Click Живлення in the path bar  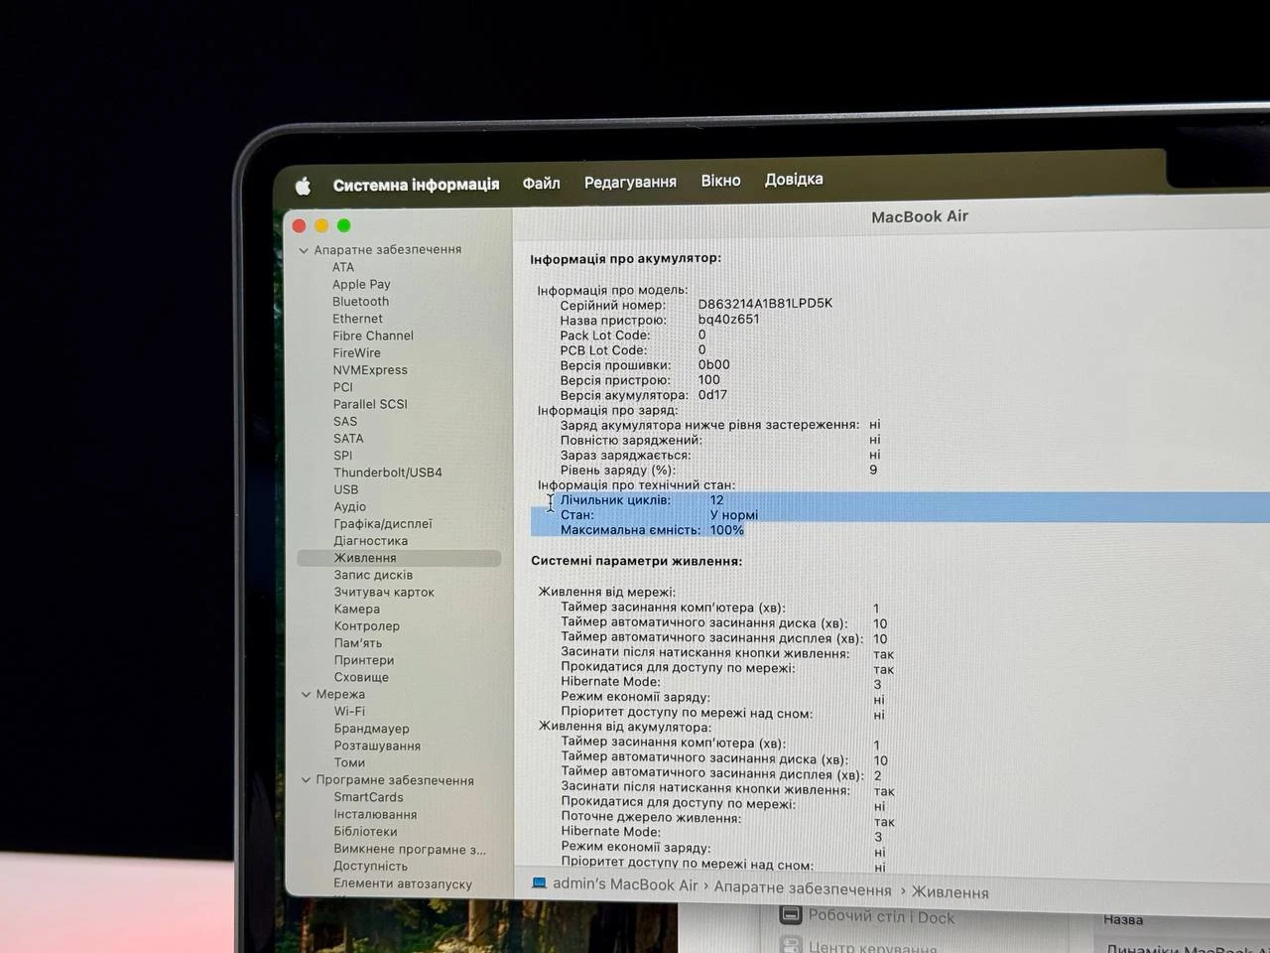[950, 892]
